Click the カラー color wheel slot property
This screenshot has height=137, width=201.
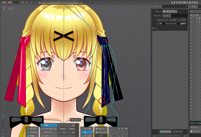(192, 127)
